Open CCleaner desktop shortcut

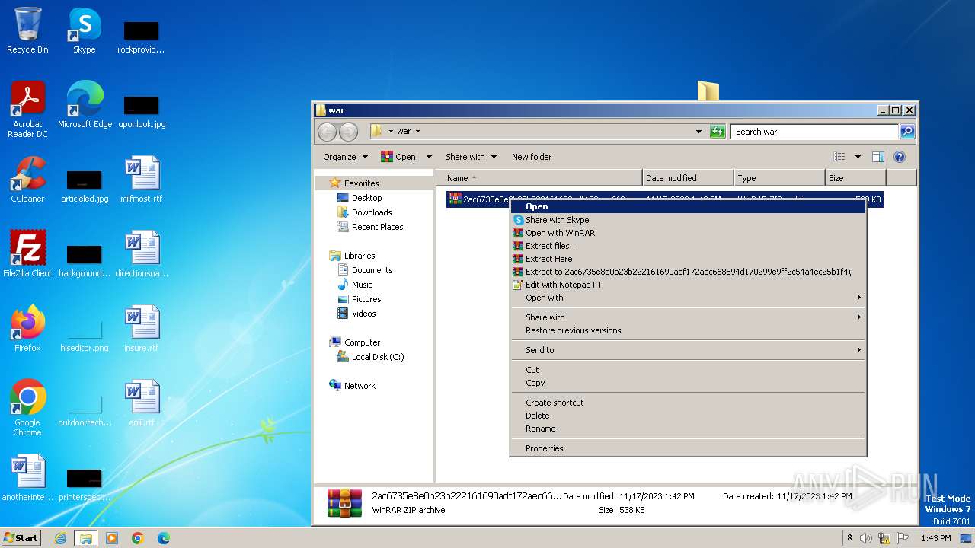pyautogui.click(x=27, y=180)
